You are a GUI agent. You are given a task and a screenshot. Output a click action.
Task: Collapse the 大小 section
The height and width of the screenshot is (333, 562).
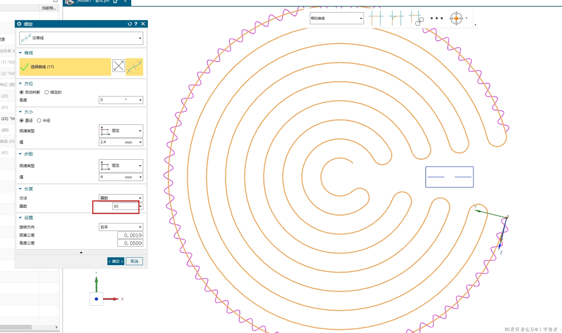coord(20,112)
